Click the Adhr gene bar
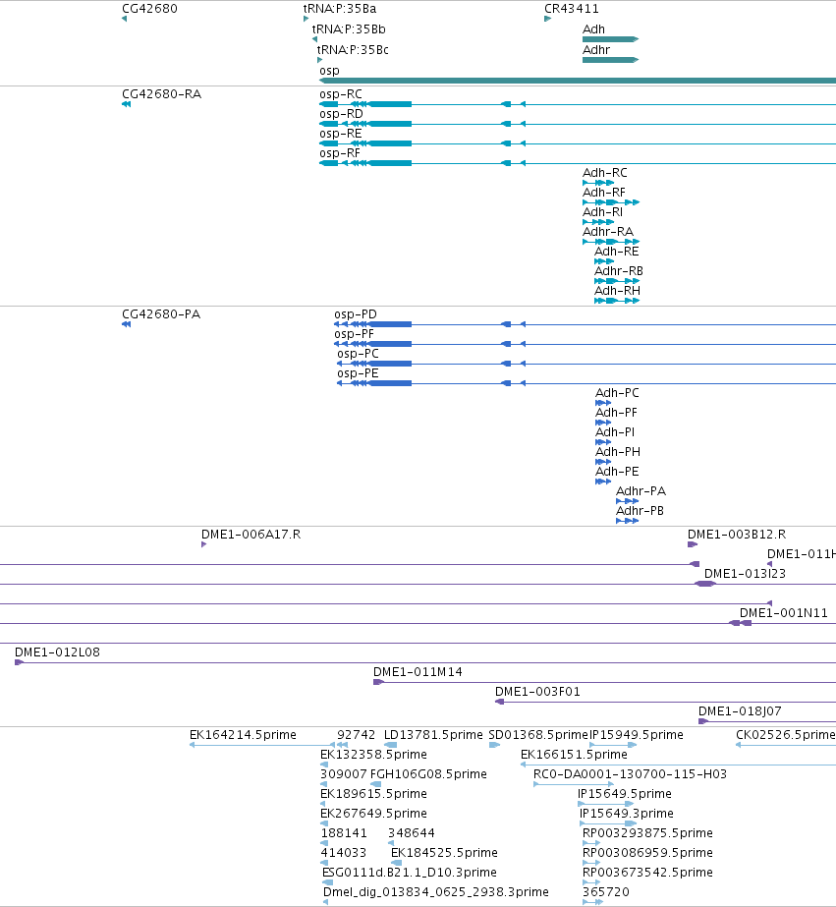836x907 pixels. (610, 60)
